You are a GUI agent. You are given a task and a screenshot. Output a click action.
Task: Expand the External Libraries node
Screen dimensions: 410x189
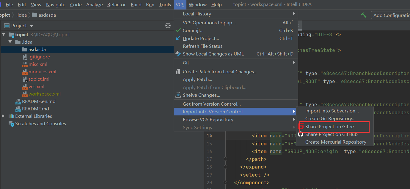coord(4,116)
